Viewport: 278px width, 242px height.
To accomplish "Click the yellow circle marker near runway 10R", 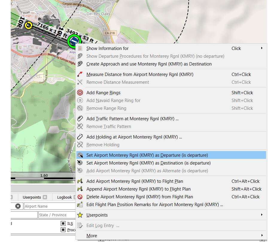I will pyautogui.click(x=28, y=25).
